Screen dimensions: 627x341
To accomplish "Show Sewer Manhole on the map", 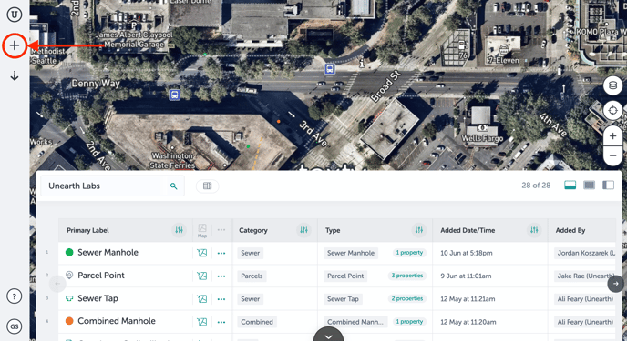I will 202,253.
